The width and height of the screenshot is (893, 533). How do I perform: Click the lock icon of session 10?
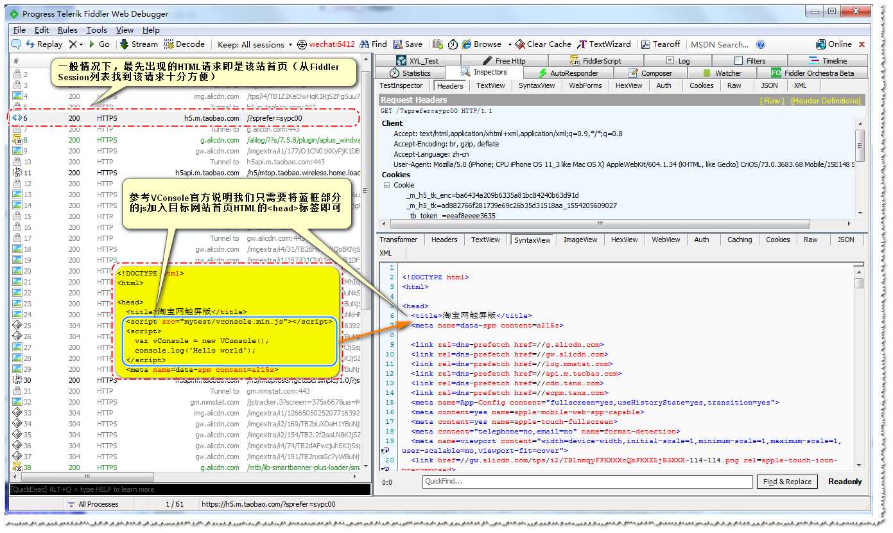pos(17,162)
